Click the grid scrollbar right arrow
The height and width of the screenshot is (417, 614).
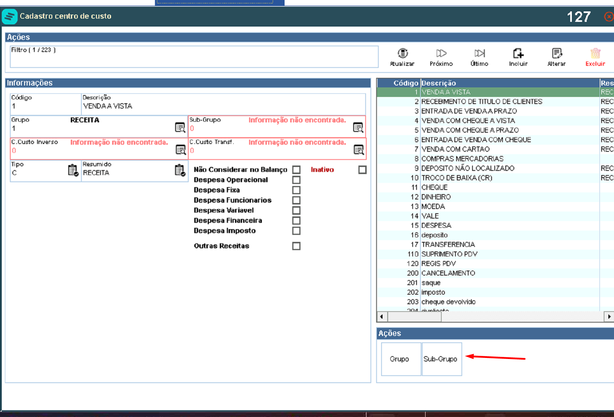pos(609,317)
